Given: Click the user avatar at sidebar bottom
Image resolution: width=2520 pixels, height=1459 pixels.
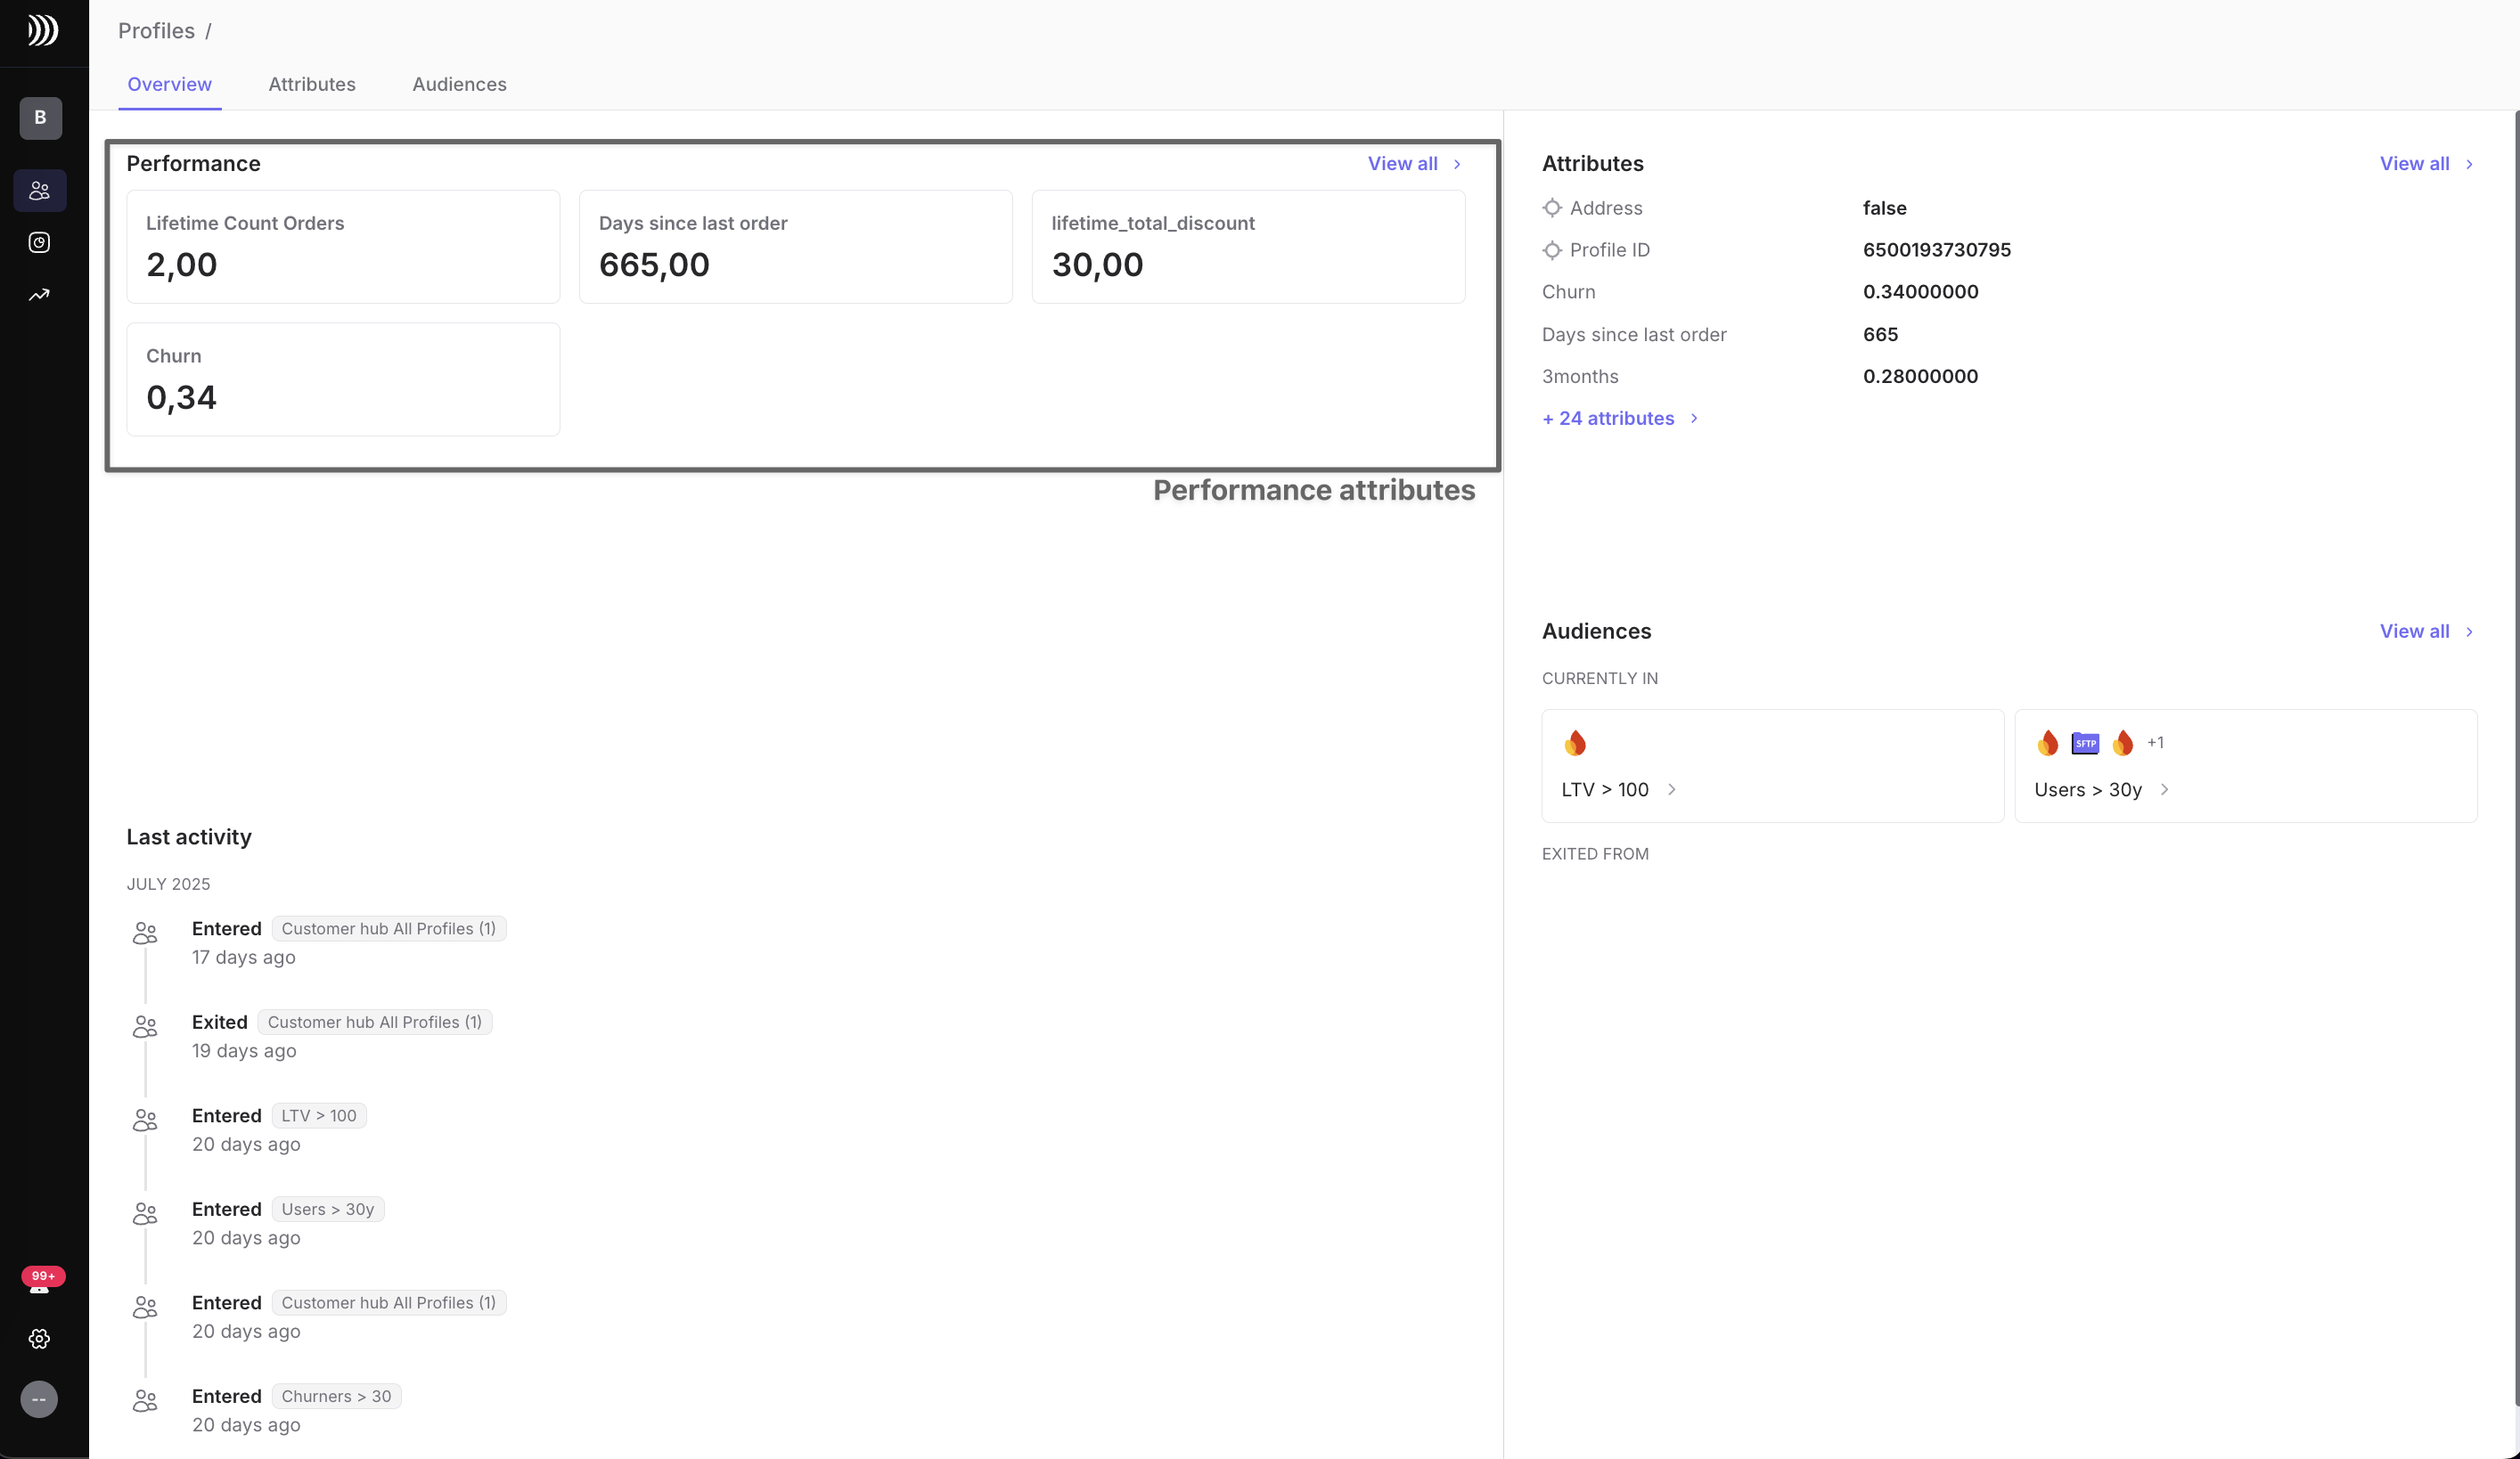Looking at the screenshot, I should tap(40, 1399).
